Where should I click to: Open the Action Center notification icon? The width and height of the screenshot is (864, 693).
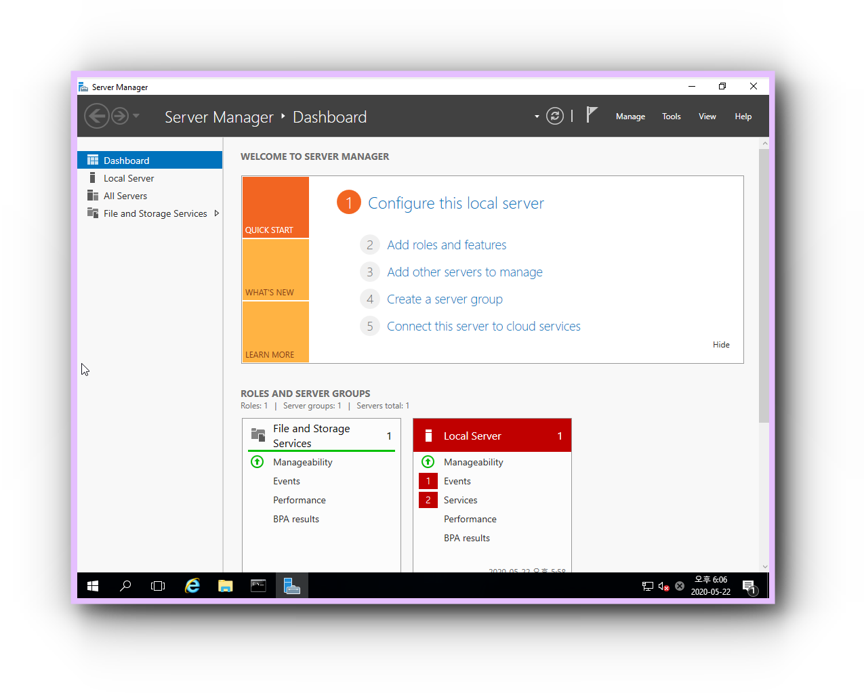pyautogui.click(x=749, y=587)
